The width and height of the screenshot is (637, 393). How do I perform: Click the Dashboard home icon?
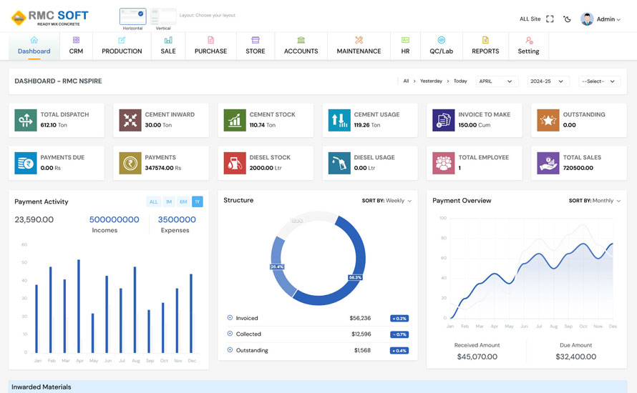(34, 40)
